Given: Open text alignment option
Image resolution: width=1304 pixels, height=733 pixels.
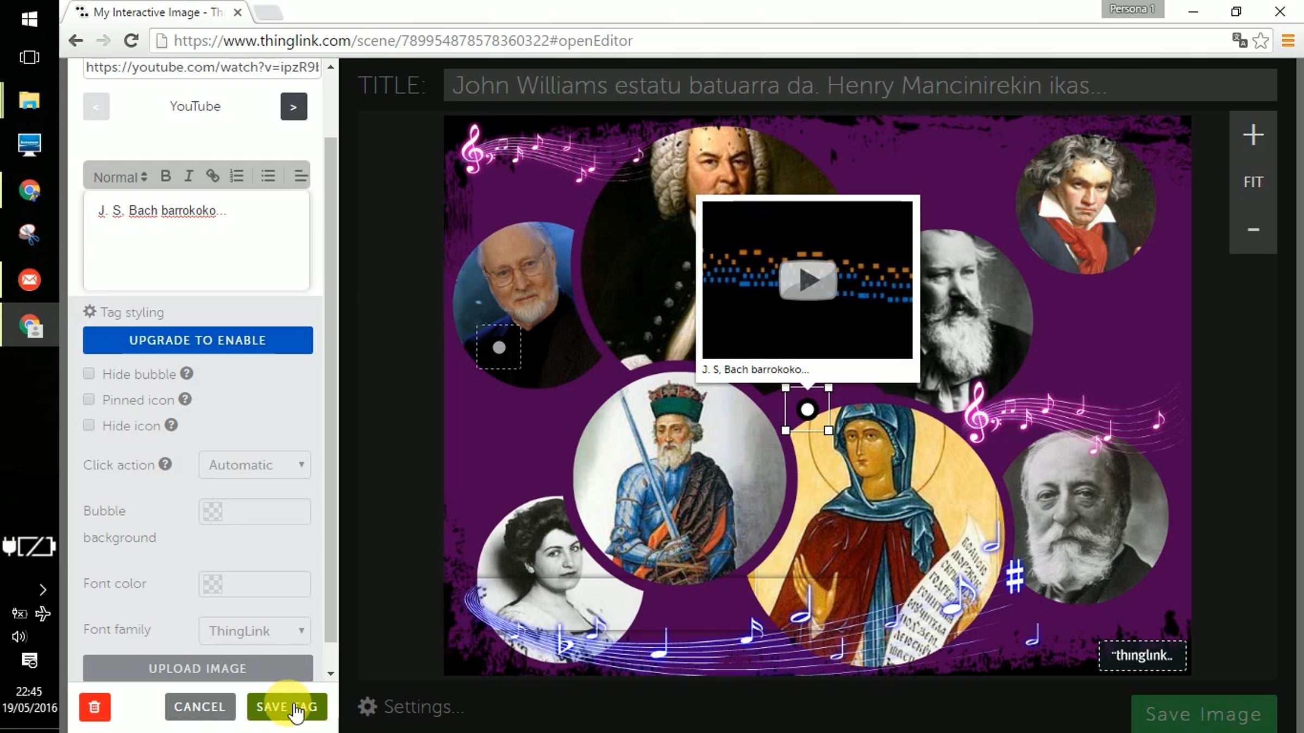Looking at the screenshot, I should click(300, 176).
